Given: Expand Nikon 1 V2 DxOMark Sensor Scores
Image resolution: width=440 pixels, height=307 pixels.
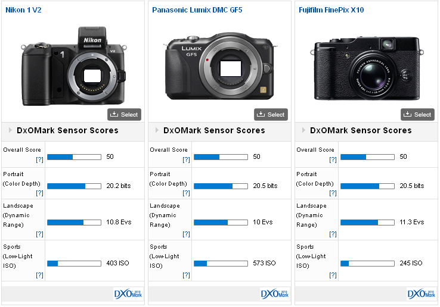Looking at the screenshot, I should pyautogui.click(x=10, y=130).
